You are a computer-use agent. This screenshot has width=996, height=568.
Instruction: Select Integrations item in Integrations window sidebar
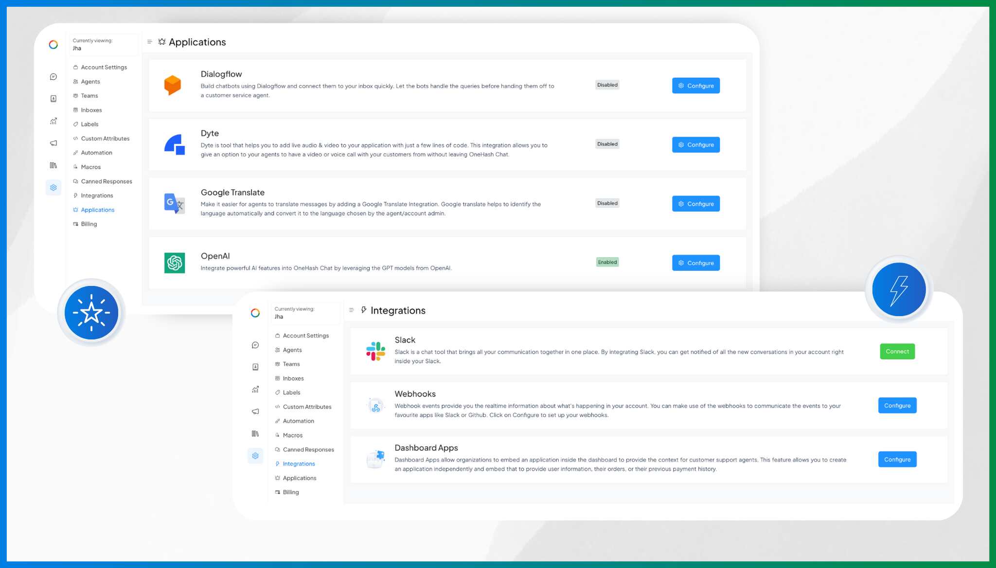(x=295, y=464)
